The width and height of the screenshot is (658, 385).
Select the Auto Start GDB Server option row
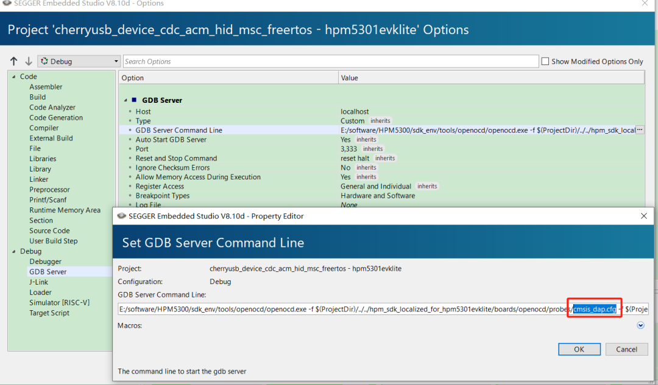[x=171, y=140]
